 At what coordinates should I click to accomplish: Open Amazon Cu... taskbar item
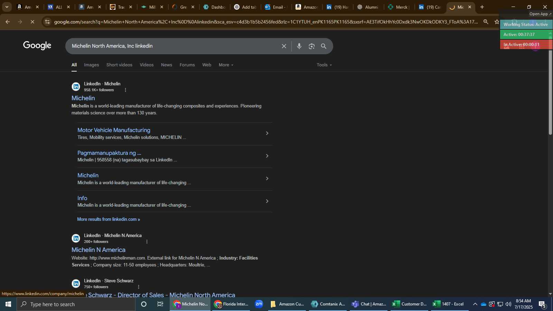click(x=287, y=304)
